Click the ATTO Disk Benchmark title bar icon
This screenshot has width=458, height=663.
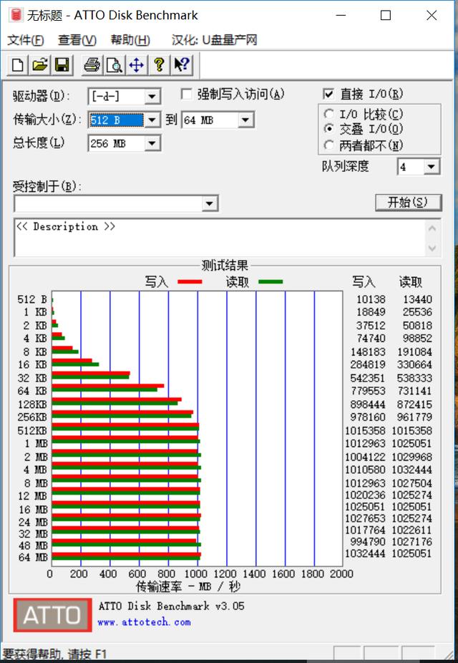tap(16, 15)
